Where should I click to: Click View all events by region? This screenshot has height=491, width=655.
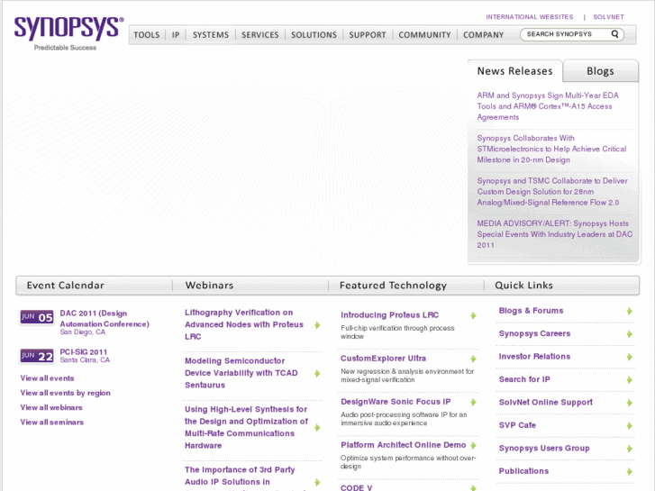65,393
